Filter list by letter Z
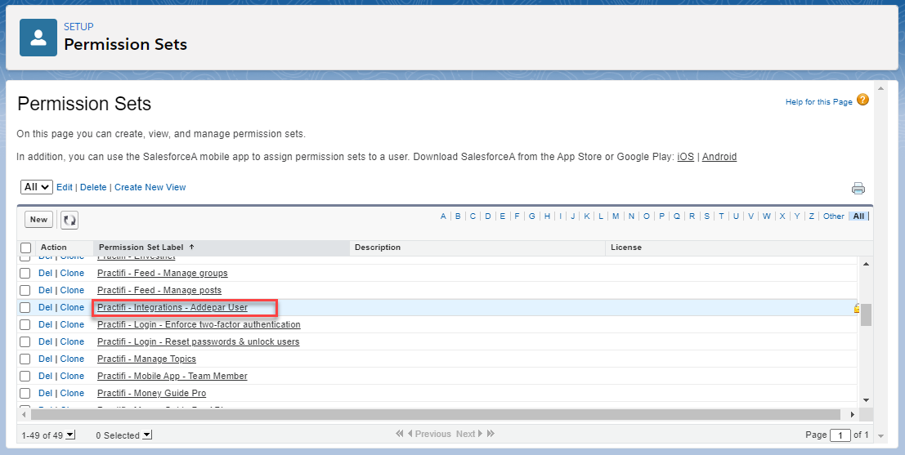The height and width of the screenshot is (455, 905). point(812,216)
